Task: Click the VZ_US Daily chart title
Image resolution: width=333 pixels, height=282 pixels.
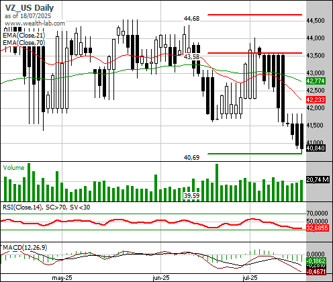Action: coord(30,8)
